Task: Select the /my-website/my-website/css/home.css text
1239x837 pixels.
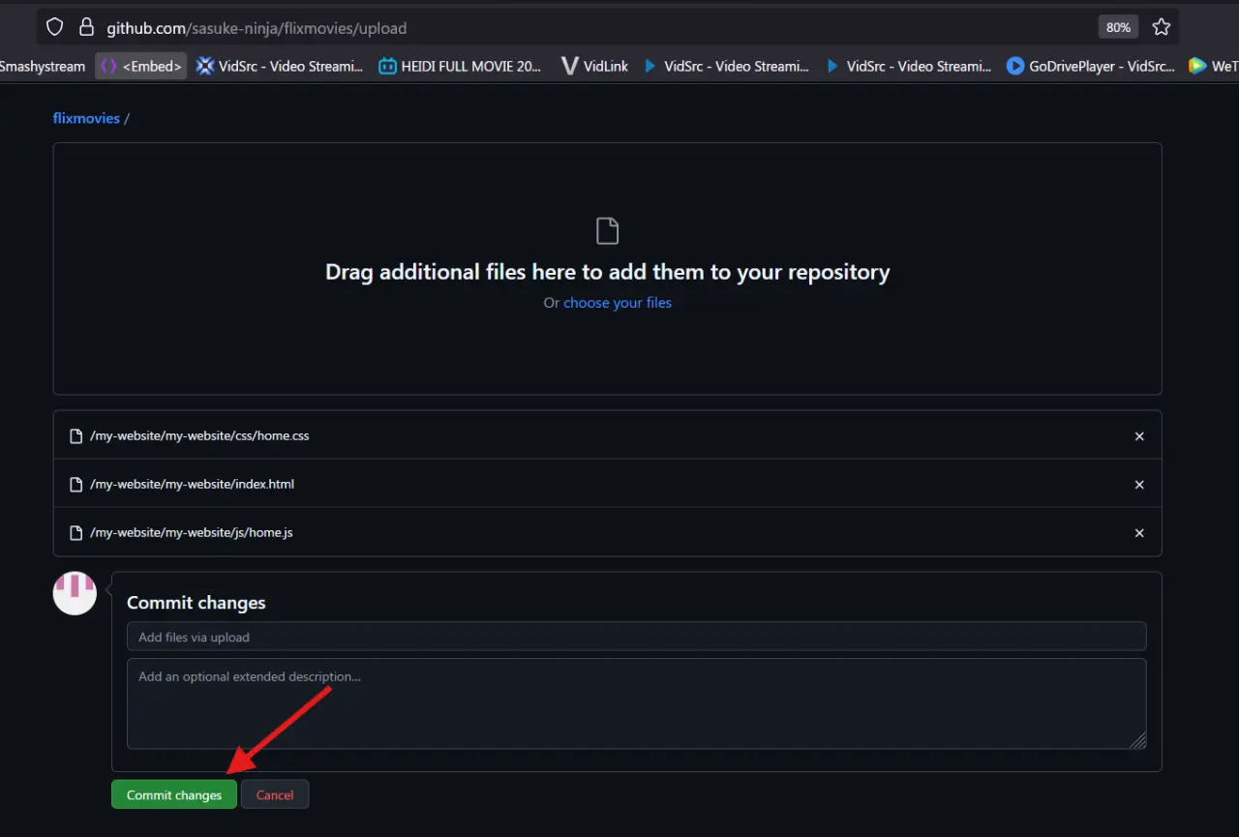Action: 199,435
